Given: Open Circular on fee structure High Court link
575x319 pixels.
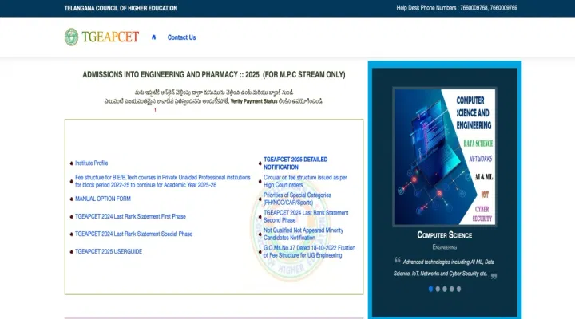Looking at the screenshot, I should click(304, 181).
